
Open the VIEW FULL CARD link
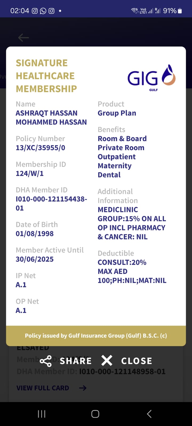tap(43, 388)
